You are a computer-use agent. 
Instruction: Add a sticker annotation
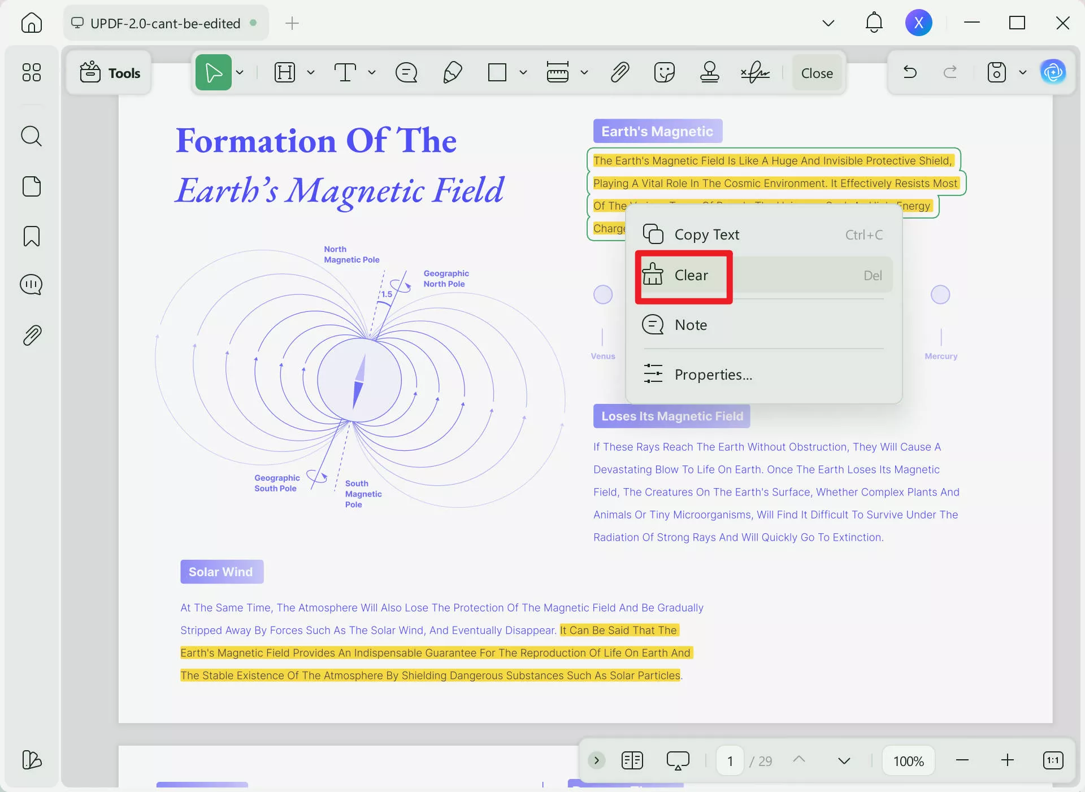665,72
